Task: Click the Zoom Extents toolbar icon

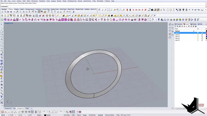Action: click(109, 10)
